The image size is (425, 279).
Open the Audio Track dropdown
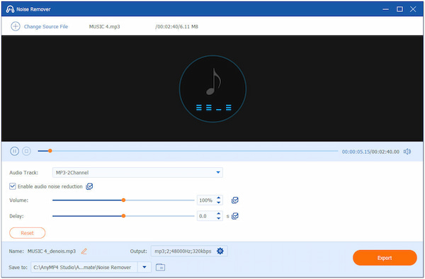click(137, 173)
